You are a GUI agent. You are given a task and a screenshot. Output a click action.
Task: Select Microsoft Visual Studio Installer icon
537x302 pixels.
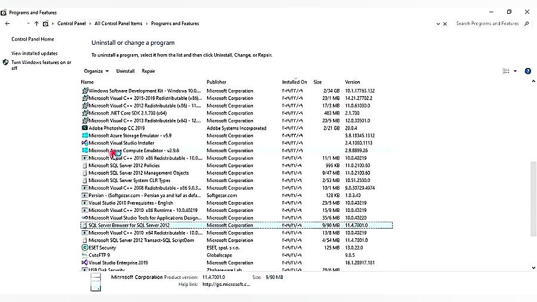point(85,143)
